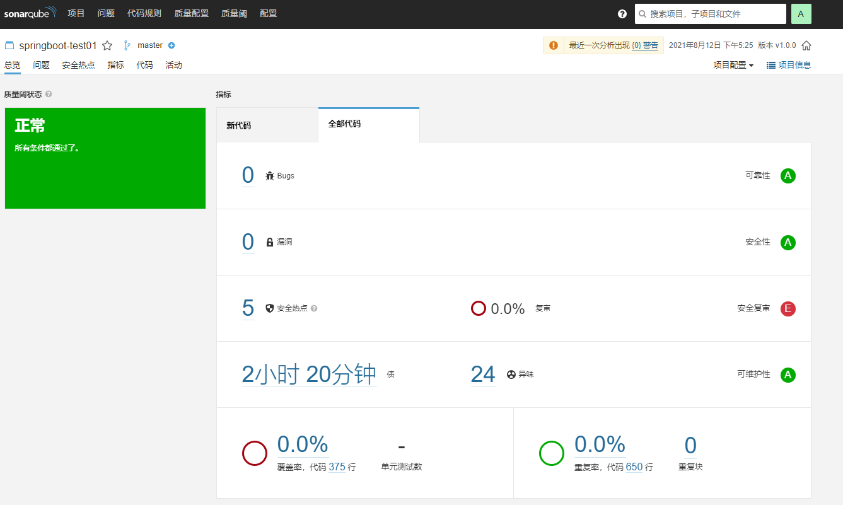Click the help icon beside 质量阈状态
The height and width of the screenshot is (505, 843).
click(49, 94)
